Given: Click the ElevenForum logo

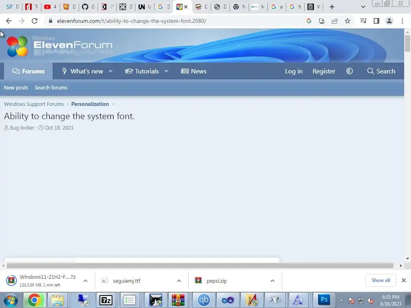Looking at the screenshot, I should pyautogui.click(x=59, y=46).
